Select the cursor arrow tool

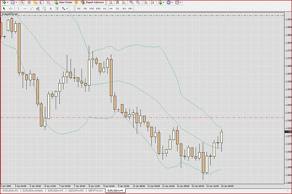[4, 8]
